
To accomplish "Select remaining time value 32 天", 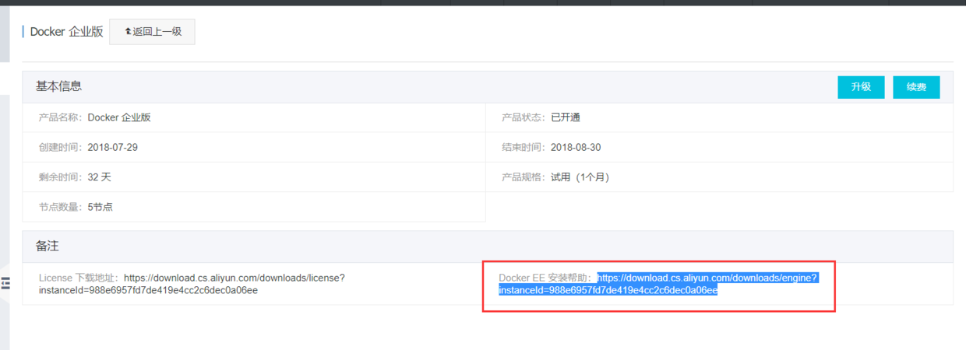I will pos(100,177).
